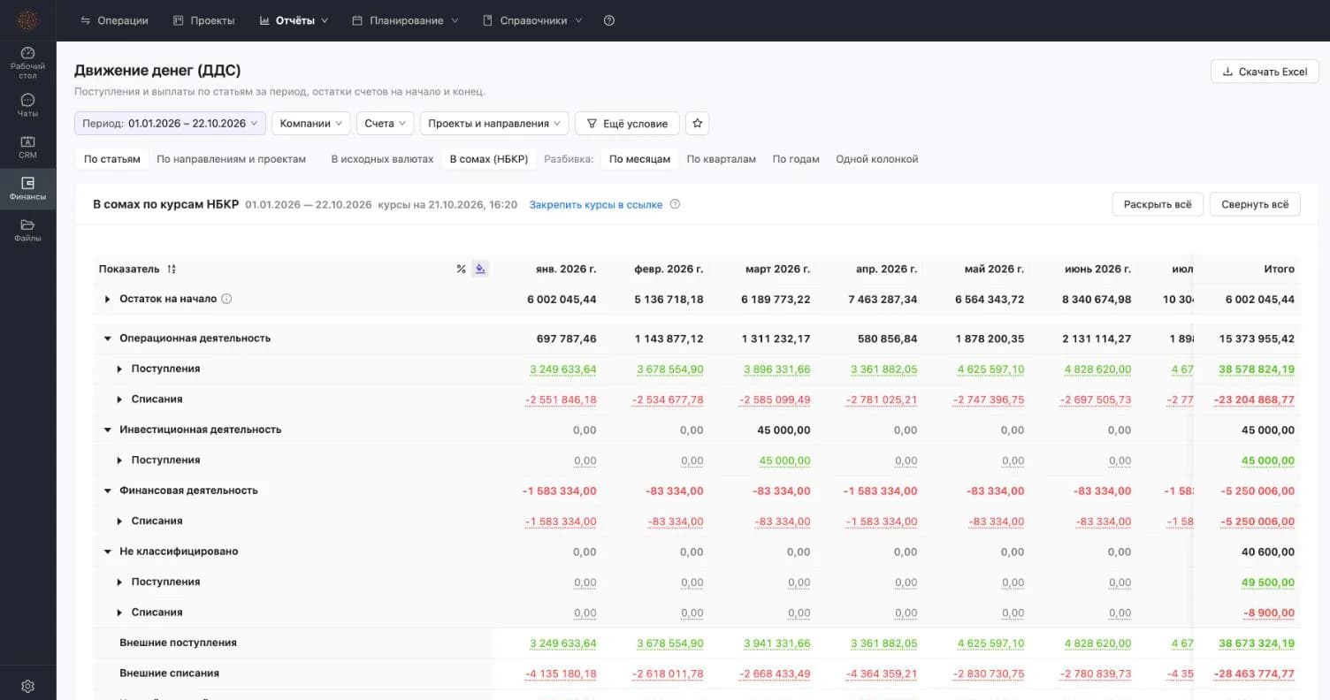Break down the report По кварталам
Viewport: 1330px width, 700px height.
[x=721, y=159]
